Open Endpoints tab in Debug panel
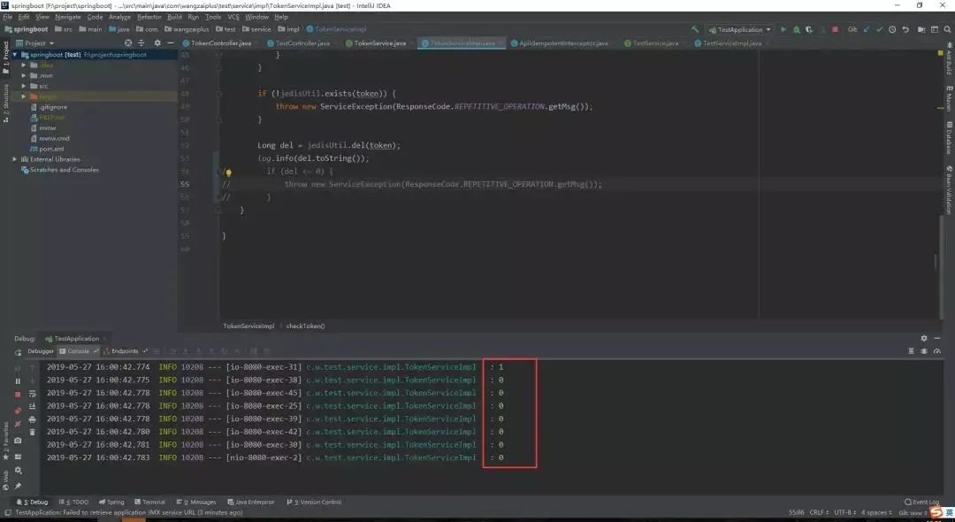Viewport: 955px width, 522px height. [x=125, y=351]
